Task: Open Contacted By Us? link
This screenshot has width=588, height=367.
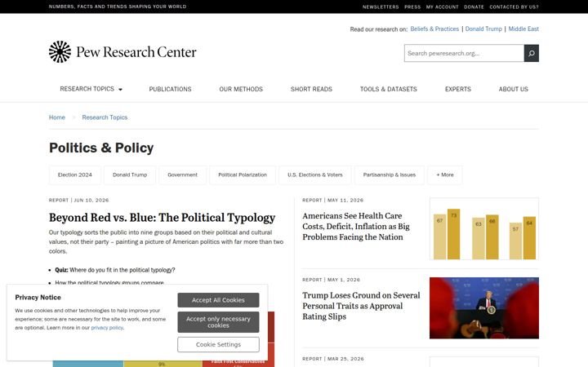Action: [514, 7]
